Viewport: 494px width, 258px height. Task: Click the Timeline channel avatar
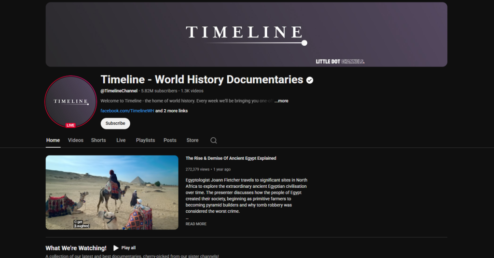tap(70, 101)
